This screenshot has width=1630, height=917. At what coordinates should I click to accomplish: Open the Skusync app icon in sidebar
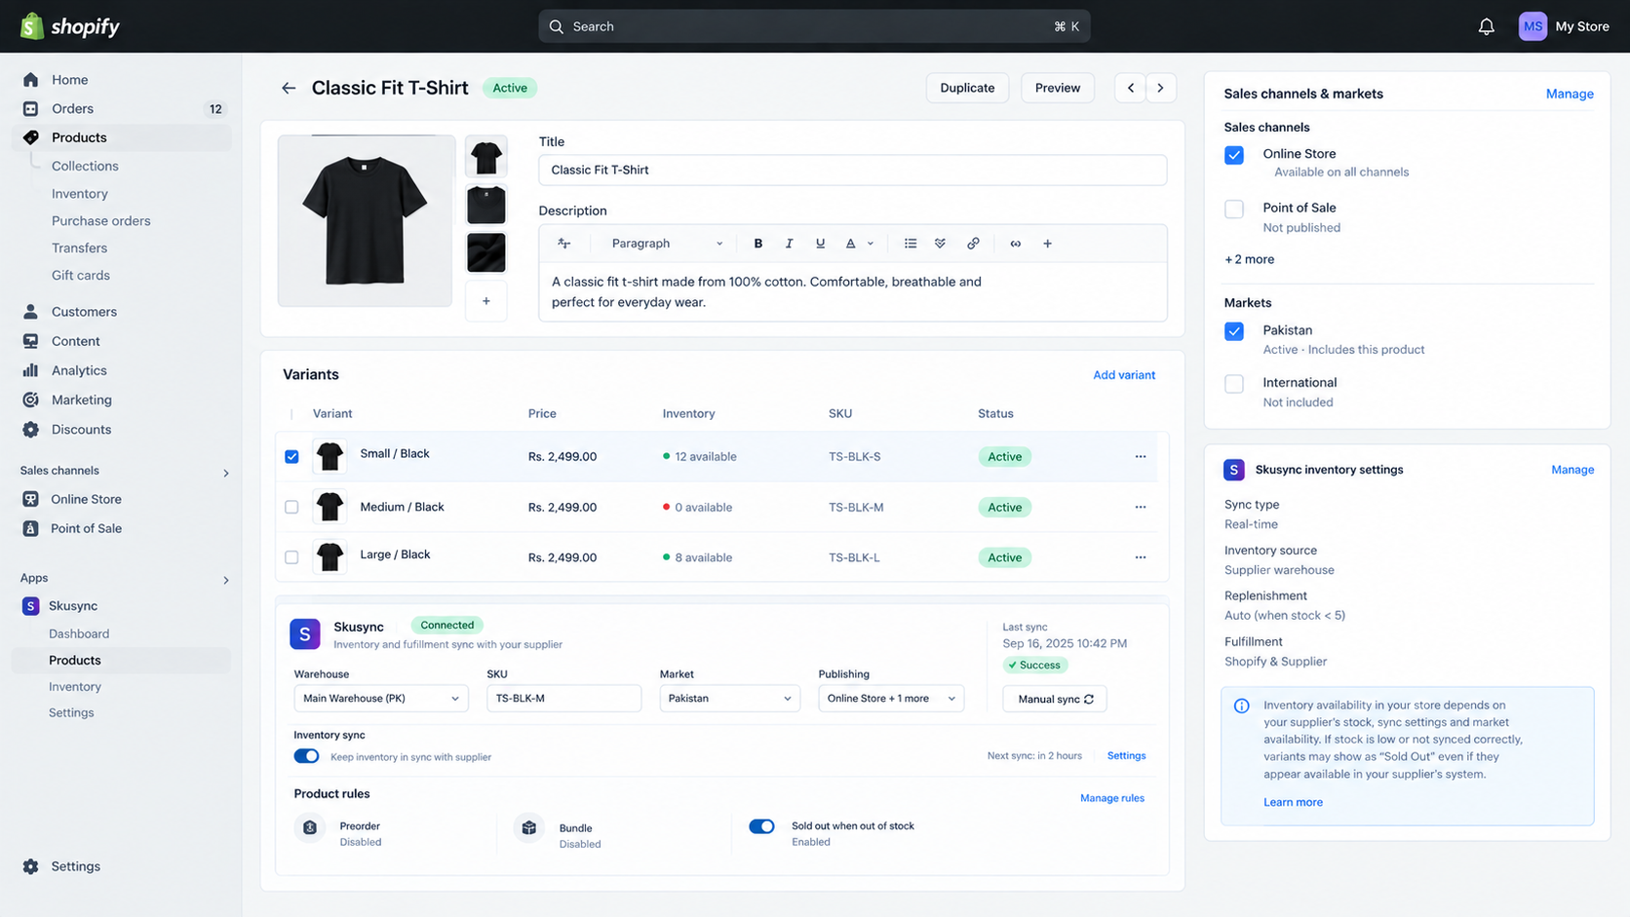(31, 606)
